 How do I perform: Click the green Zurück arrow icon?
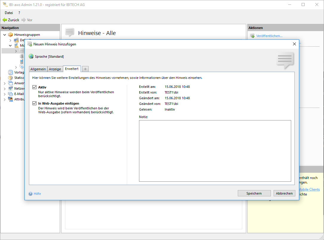point(5,20)
